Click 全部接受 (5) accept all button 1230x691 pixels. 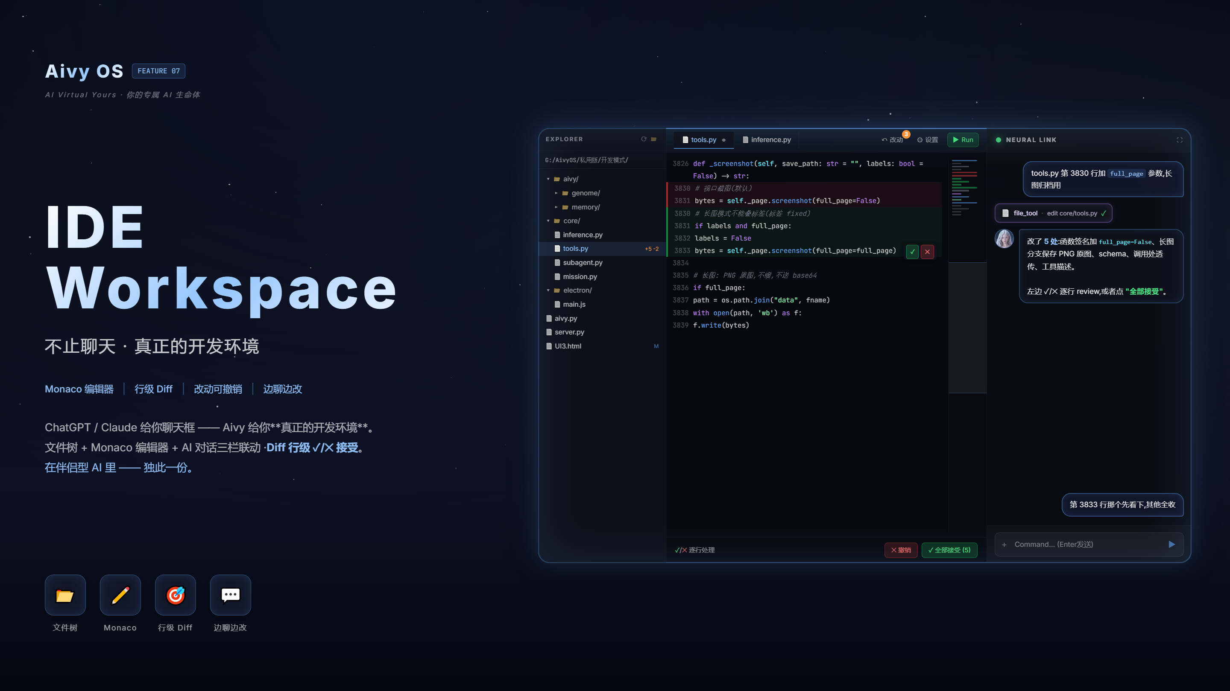949,550
